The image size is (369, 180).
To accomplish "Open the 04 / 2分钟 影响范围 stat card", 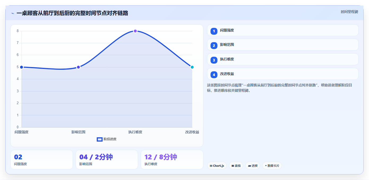I will pyautogui.click(x=107, y=160).
